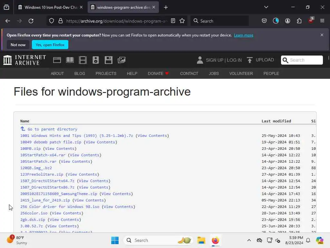This screenshot has height=248, width=330.
Task: Bookmark this page with star icon
Action: pos(182,21)
